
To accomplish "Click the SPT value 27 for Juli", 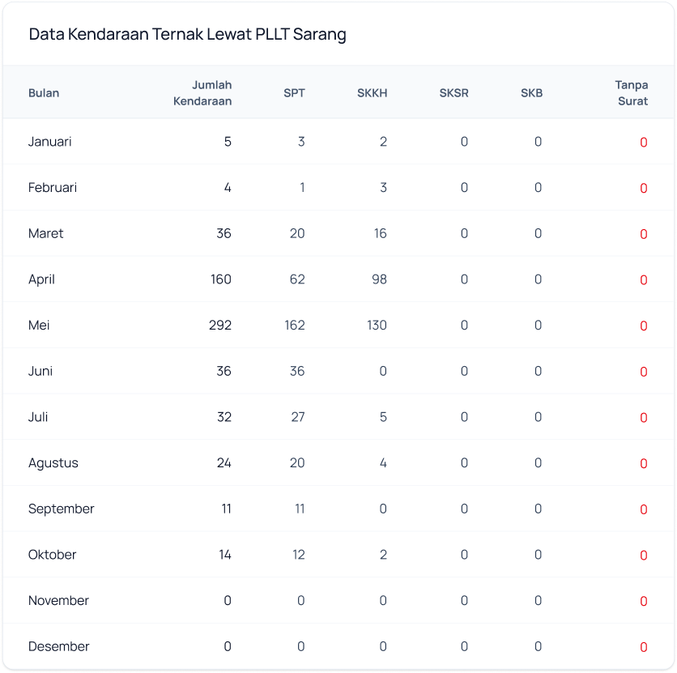I will click(x=297, y=417).
